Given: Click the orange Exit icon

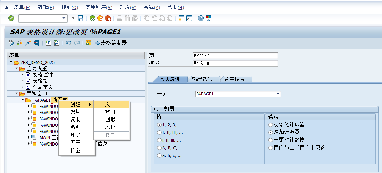Looking at the screenshot, I should click(100, 18).
